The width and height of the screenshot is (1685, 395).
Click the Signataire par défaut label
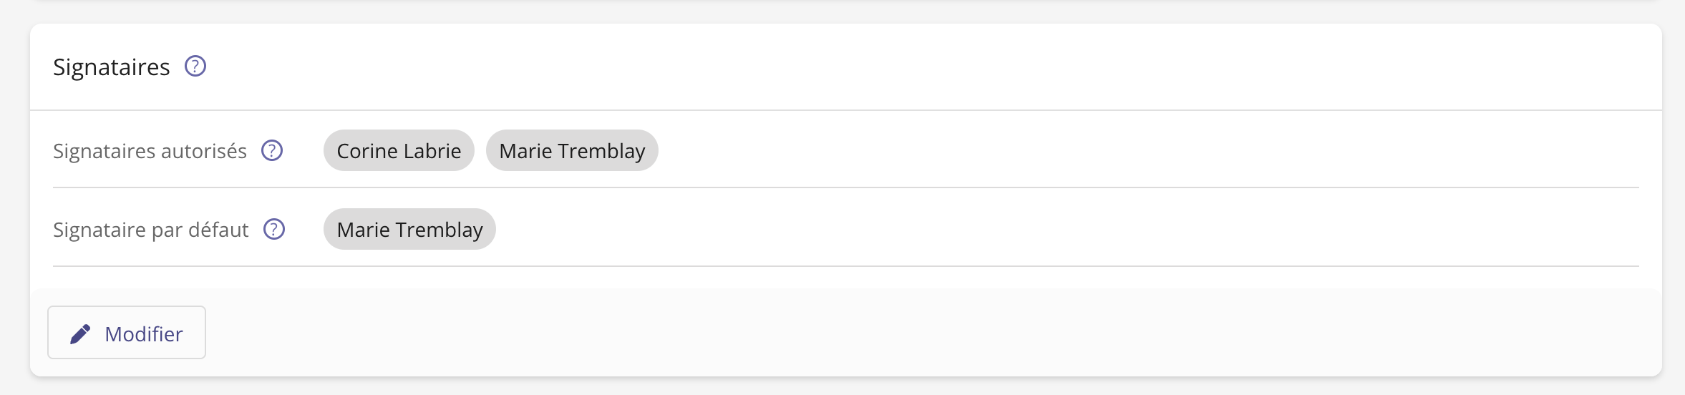tap(150, 230)
